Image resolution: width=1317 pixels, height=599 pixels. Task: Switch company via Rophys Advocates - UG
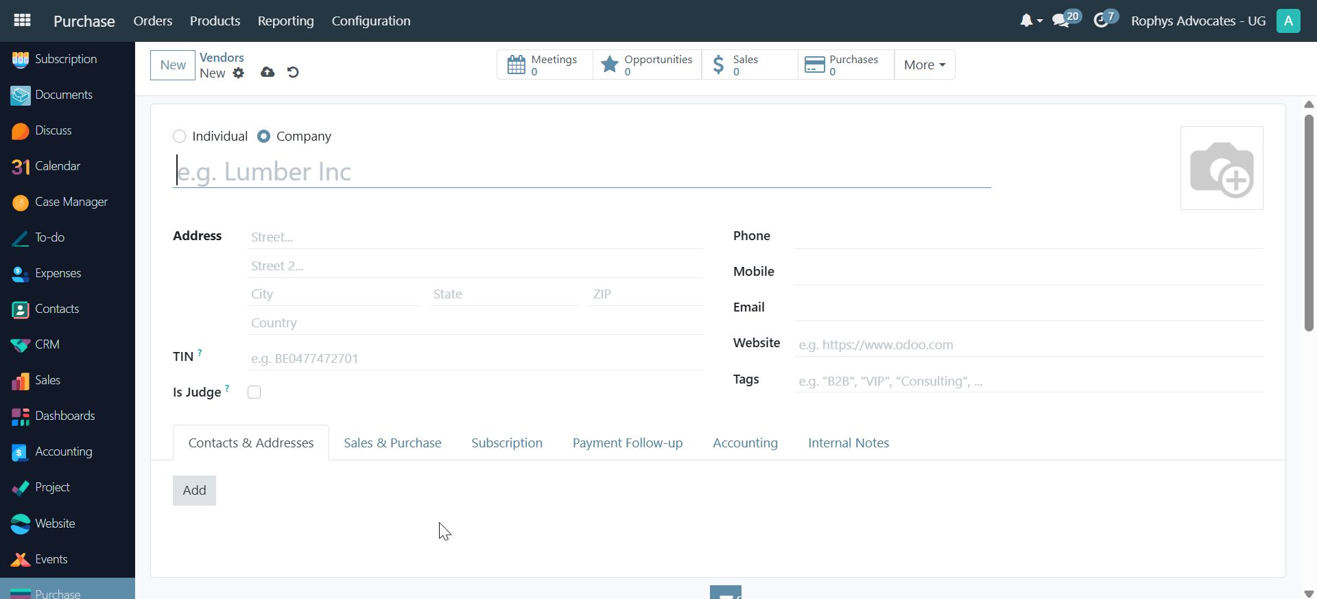(1198, 21)
